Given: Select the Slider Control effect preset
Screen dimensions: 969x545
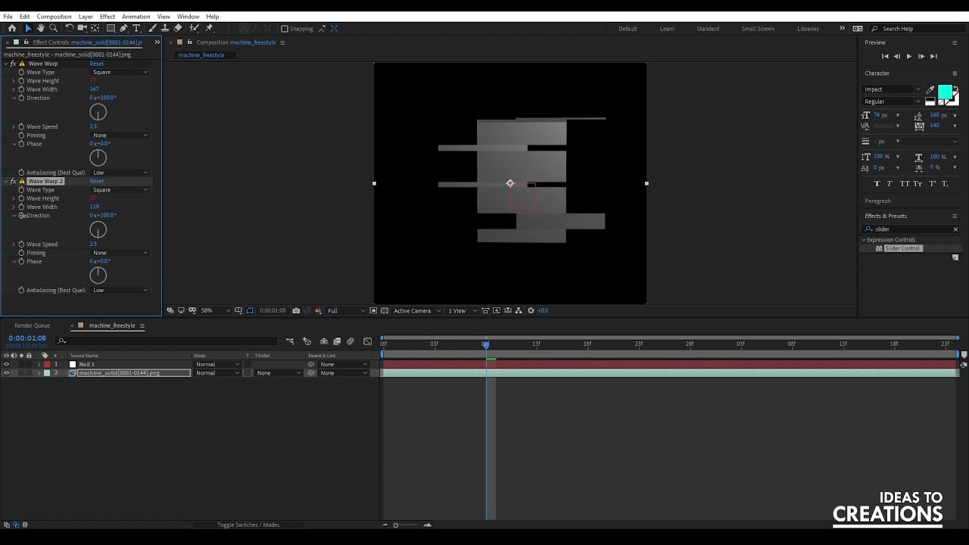Looking at the screenshot, I should (902, 248).
